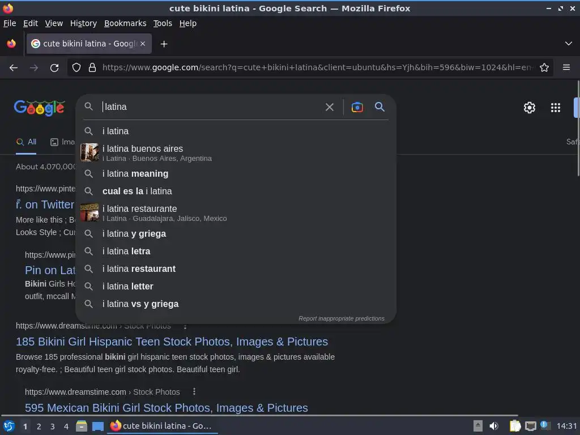Switch to workspace 4 in the taskbar

(x=66, y=427)
